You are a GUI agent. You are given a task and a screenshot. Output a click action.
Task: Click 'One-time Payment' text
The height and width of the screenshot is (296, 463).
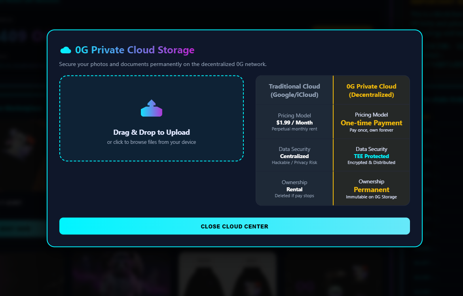[372, 123]
